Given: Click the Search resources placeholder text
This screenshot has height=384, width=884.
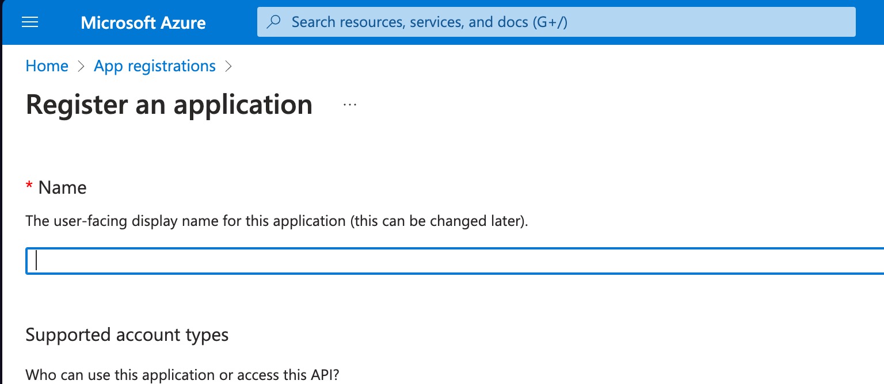Looking at the screenshot, I should pos(430,22).
